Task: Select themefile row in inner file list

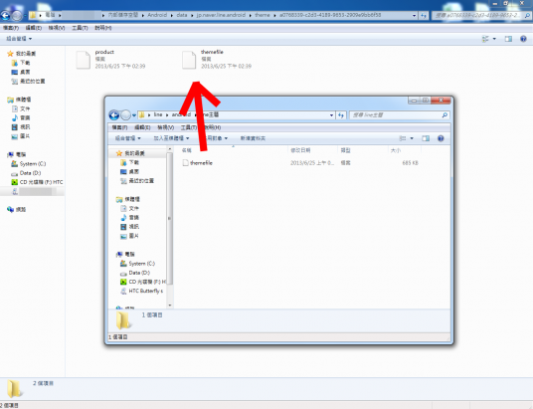Action: click(x=300, y=163)
